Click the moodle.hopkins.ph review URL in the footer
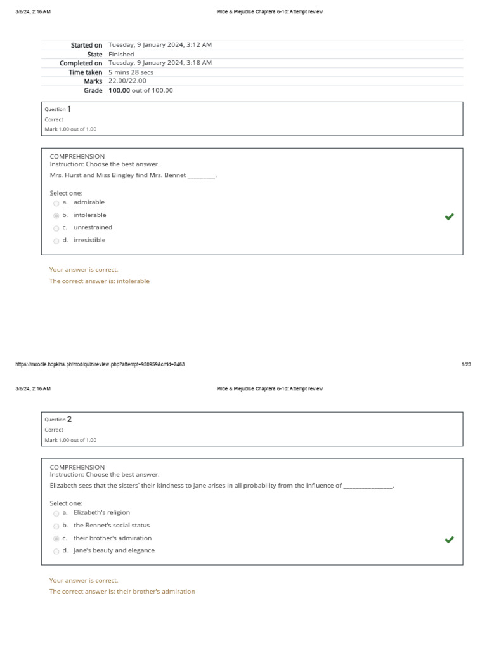The height and width of the screenshot is (650, 487). (100, 364)
